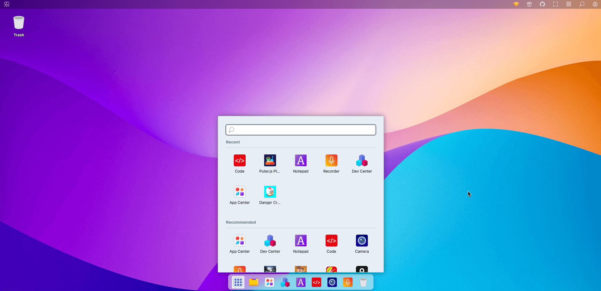Click the app launcher grid icon

click(238, 282)
